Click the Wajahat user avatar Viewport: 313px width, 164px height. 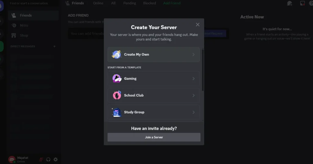[12, 159]
